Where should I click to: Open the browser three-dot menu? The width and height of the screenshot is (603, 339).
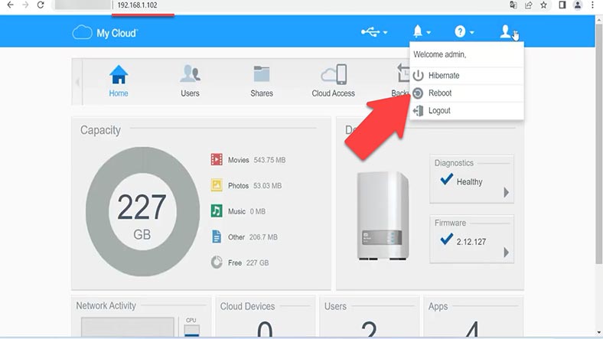click(592, 5)
